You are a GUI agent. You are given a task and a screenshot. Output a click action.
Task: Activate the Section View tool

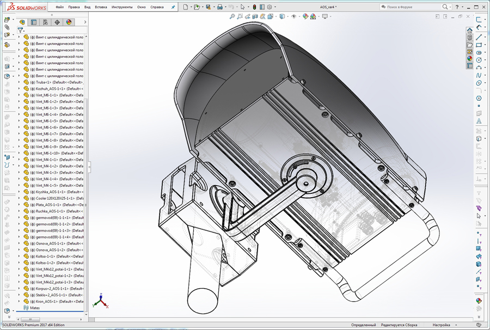pos(255,17)
